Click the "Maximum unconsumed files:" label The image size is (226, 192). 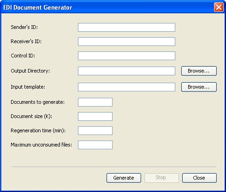[x=42, y=145]
